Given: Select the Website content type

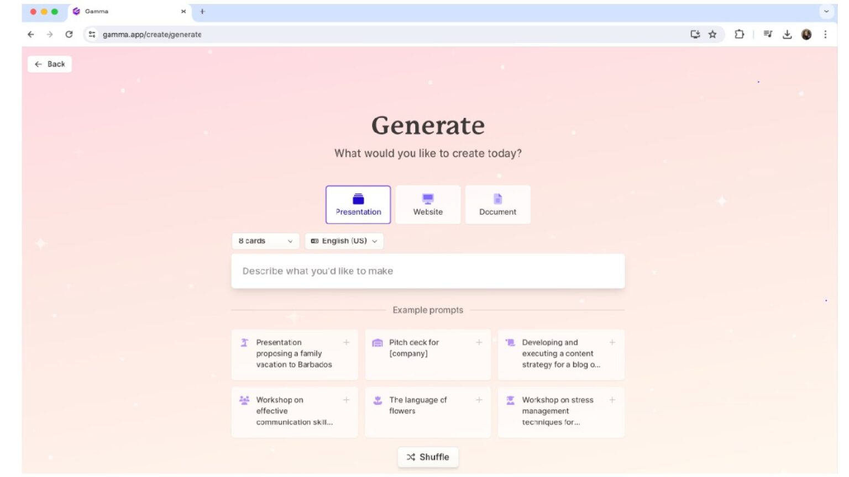Looking at the screenshot, I should [x=427, y=204].
